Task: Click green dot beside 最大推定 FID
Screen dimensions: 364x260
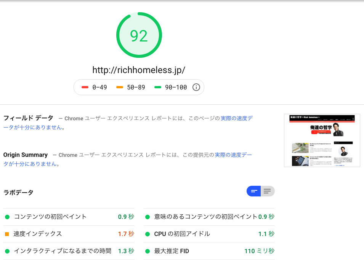Action: (x=147, y=251)
